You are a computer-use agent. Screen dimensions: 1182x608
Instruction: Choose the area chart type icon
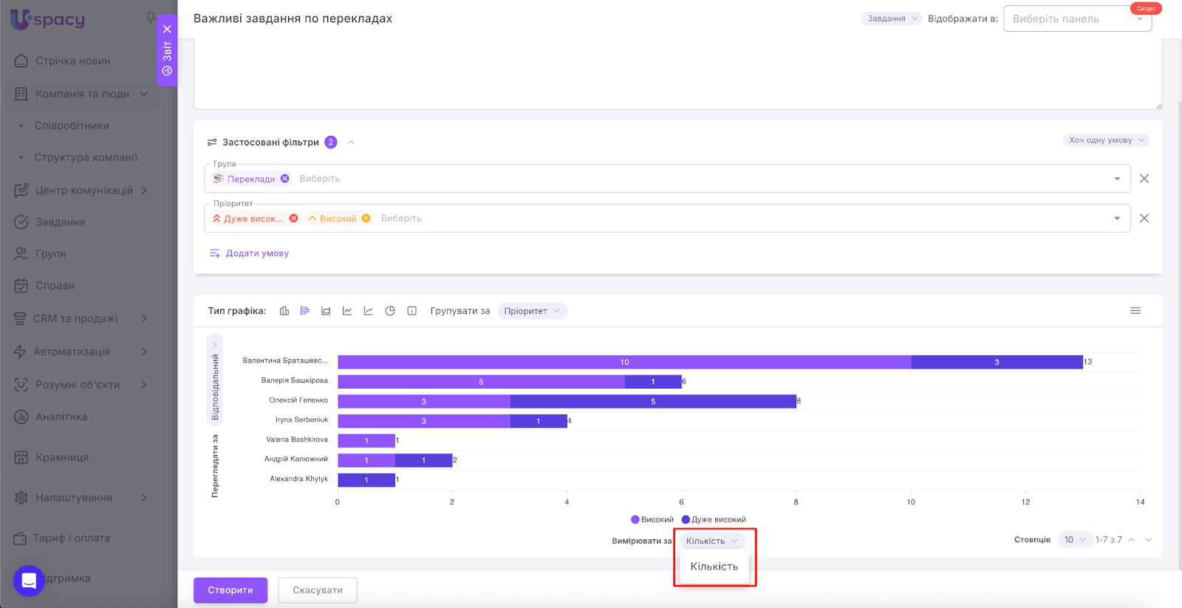[x=326, y=311]
